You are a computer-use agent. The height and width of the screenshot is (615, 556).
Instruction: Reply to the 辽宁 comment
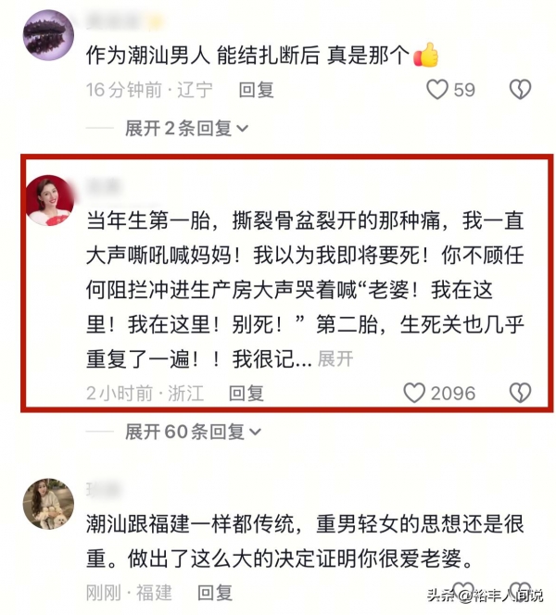(256, 90)
